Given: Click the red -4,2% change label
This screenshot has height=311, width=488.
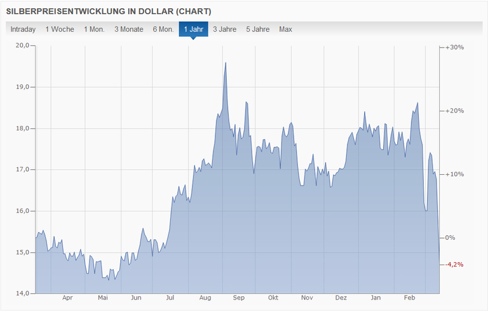Looking at the screenshot, I should tap(454, 265).
